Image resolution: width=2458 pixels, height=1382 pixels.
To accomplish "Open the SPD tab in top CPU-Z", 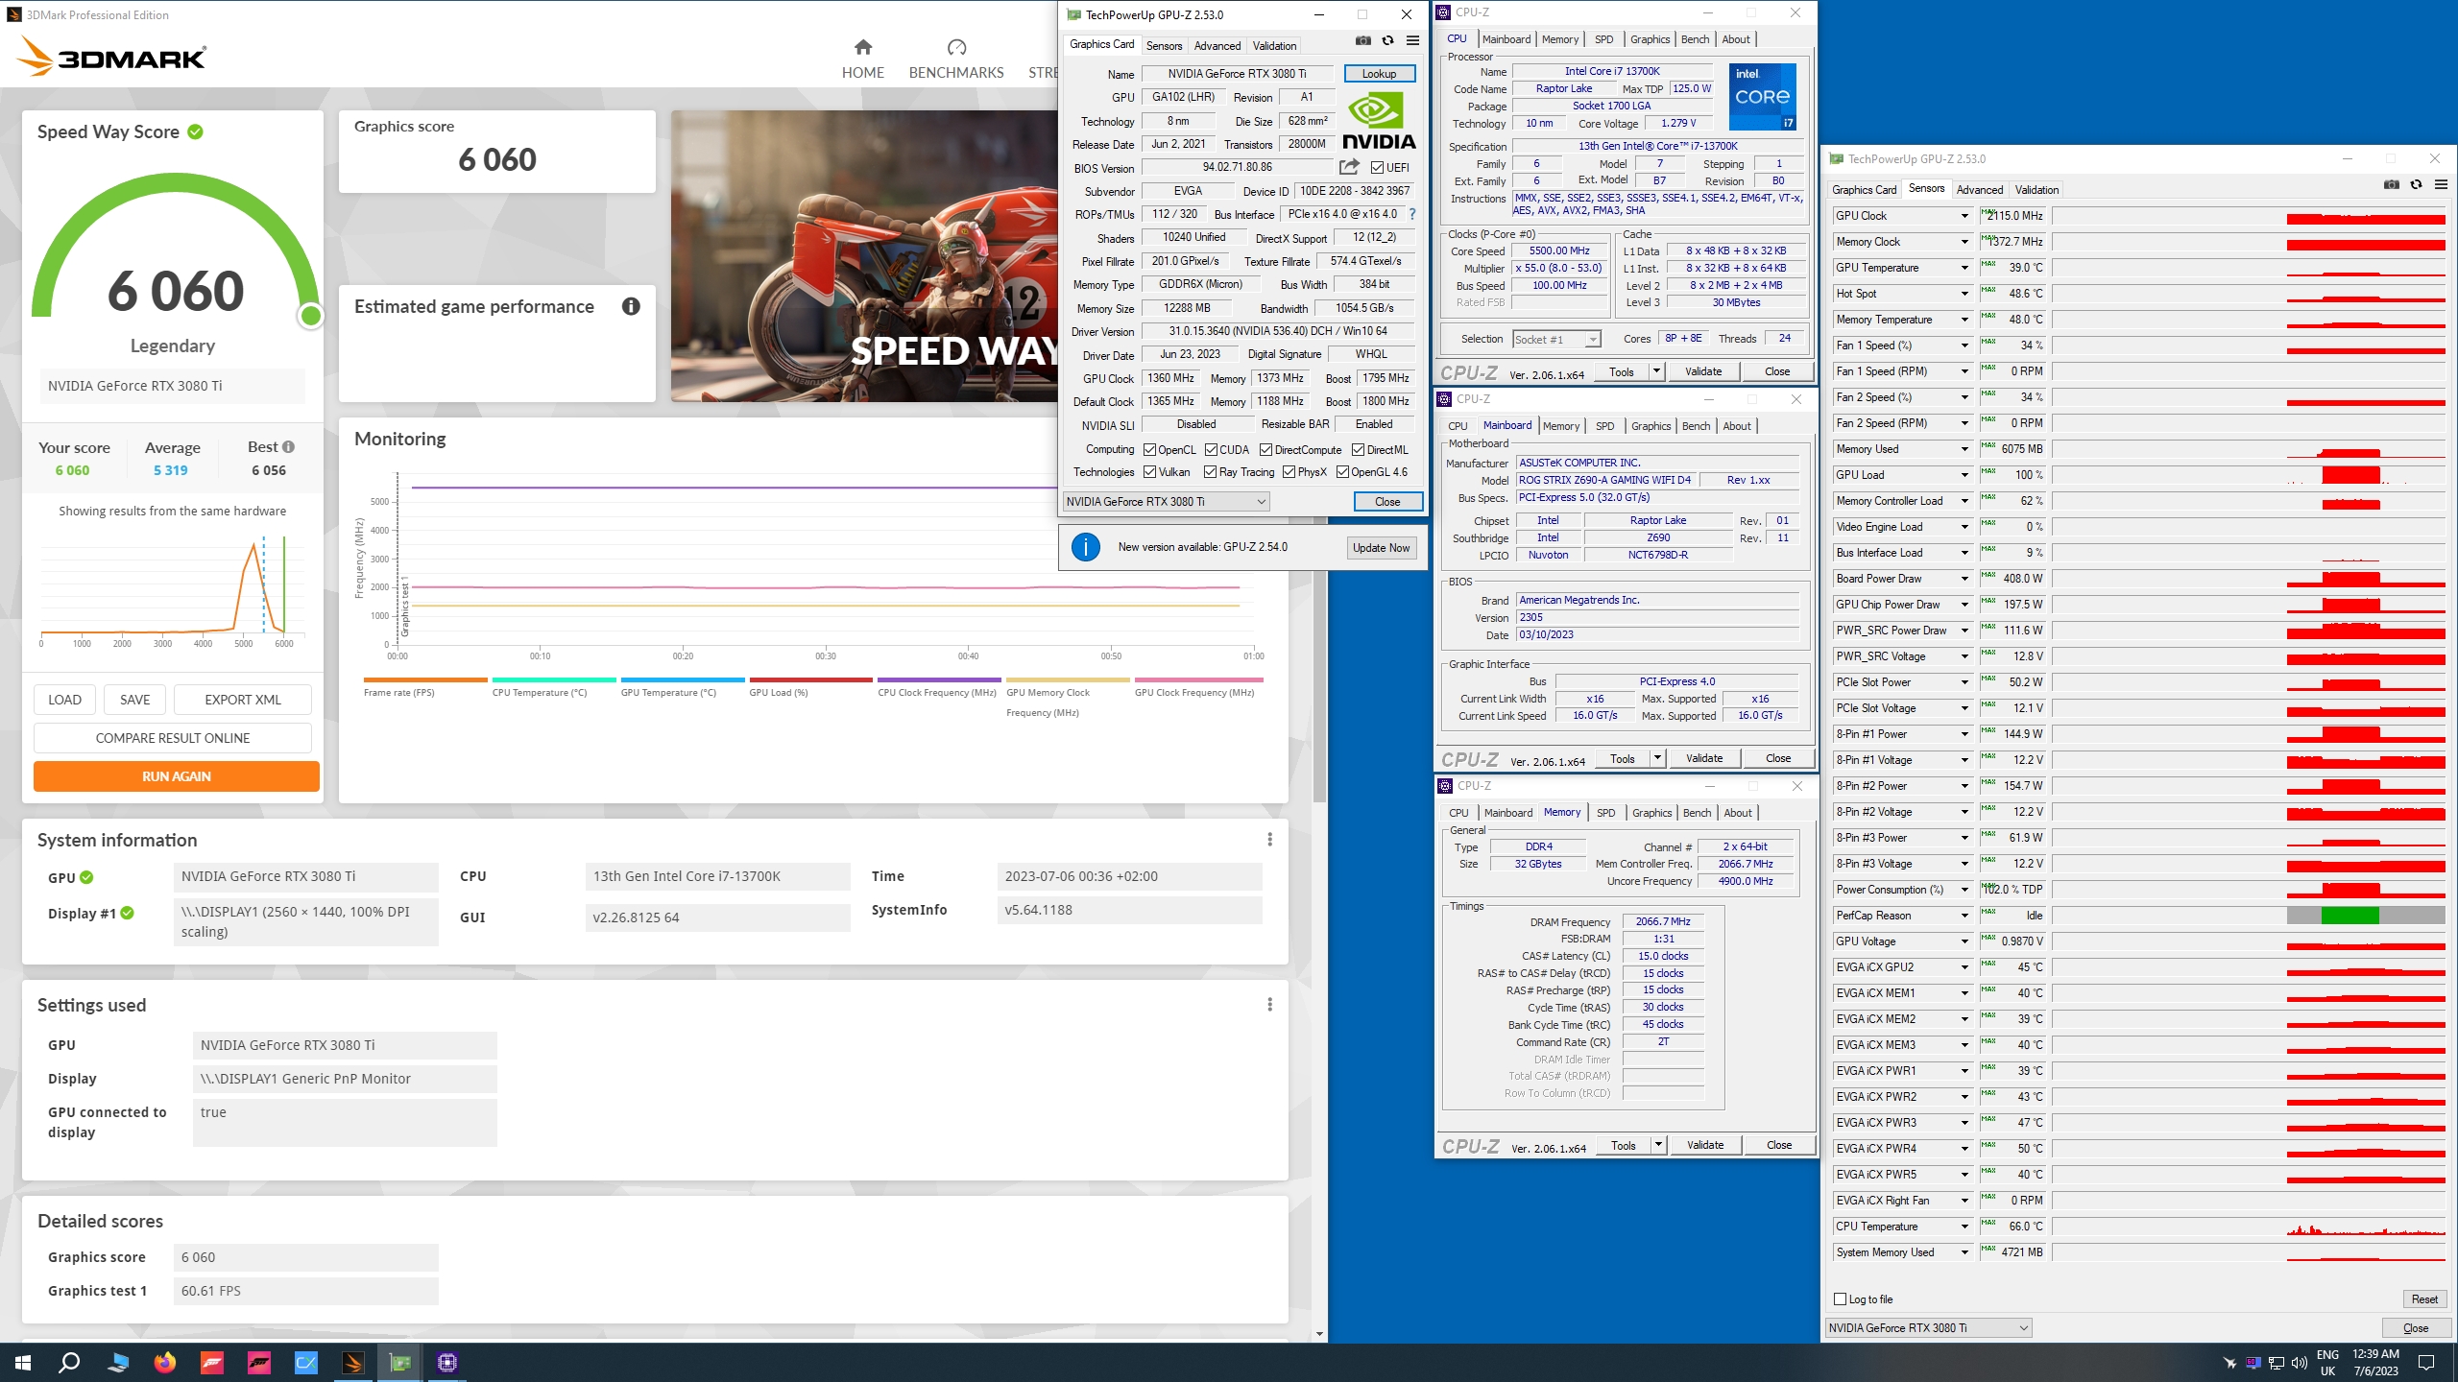I will click(x=1603, y=39).
